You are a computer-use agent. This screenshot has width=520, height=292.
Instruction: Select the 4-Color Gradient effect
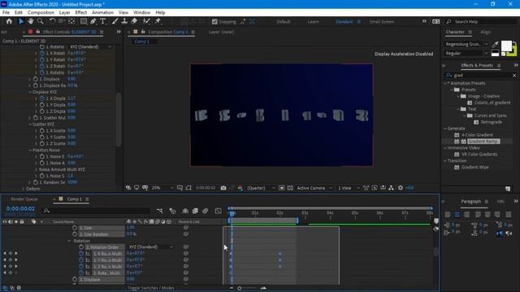pos(477,135)
